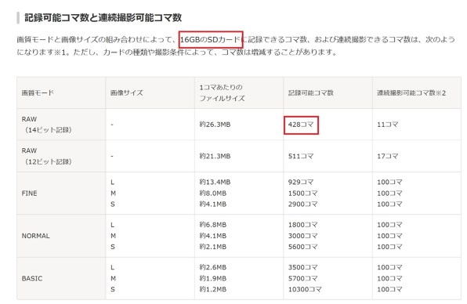This screenshot has height=304, width=467.
Task: Click size M in the NORMAL row
Action: [x=113, y=236]
